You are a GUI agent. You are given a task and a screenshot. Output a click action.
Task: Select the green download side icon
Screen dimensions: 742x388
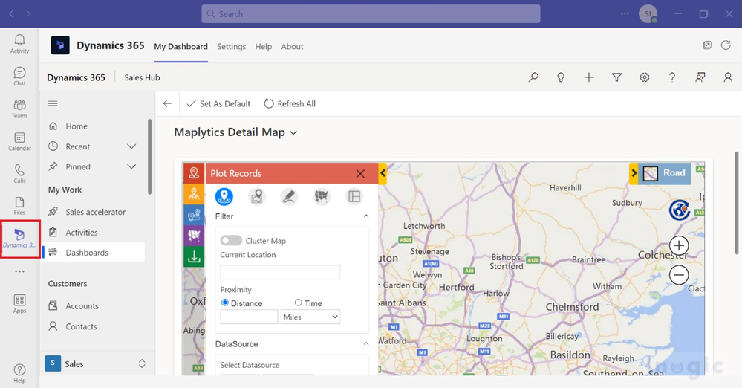tap(194, 256)
